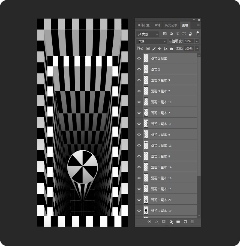Filter layers by type (T) icon
The width and height of the screenshot is (240, 246).
click(178, 34)
